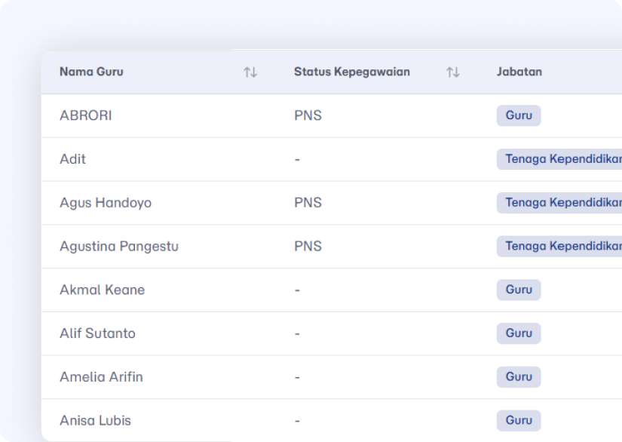The width and height of the screenshot is (622, 442).
Task: Open Agustina Pangestu's row
Action: click(x=119, y=247)
